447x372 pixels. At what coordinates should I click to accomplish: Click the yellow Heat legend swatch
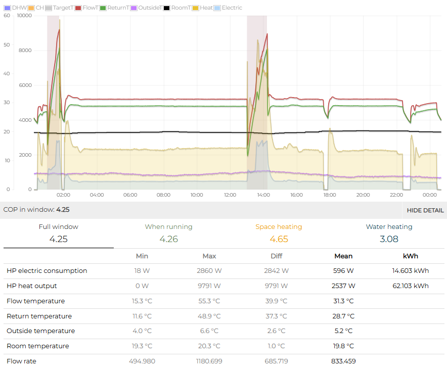click(x=196, y=8)
